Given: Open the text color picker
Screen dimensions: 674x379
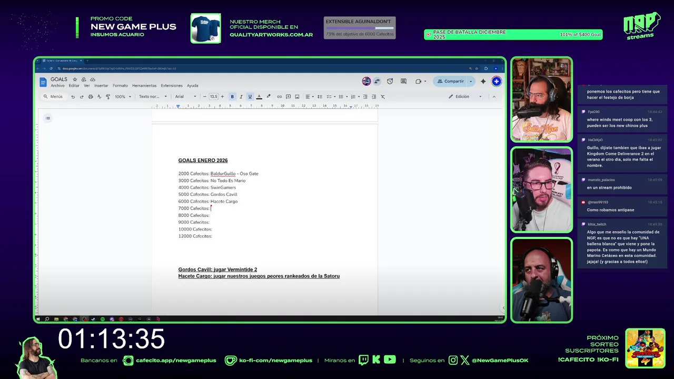Looking at the screenshot, I should pyautogui.click(x=259, y=97).
